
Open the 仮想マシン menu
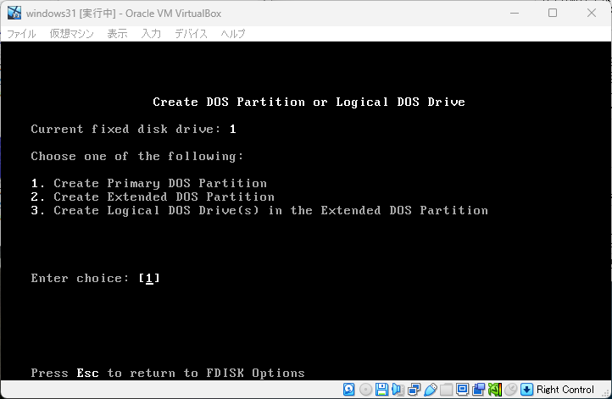[x=72, y=34]
